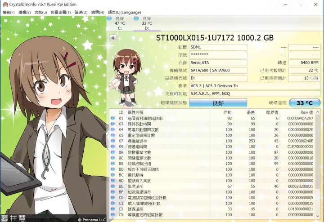Open the 說明(H) menu
Screen dimensions: 324x222
pos(98,13)
